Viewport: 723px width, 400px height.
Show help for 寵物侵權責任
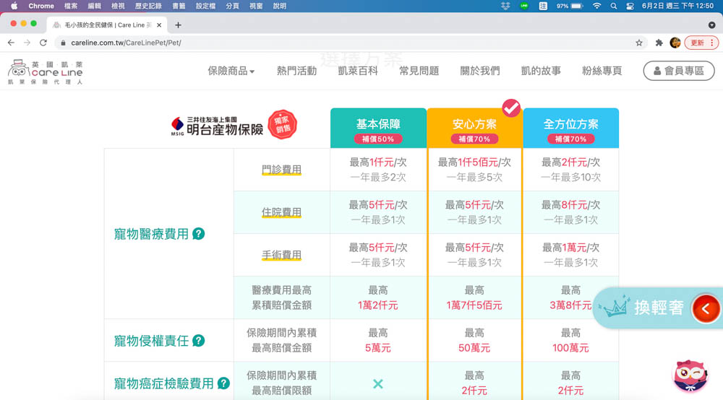[x=199, y=341]
